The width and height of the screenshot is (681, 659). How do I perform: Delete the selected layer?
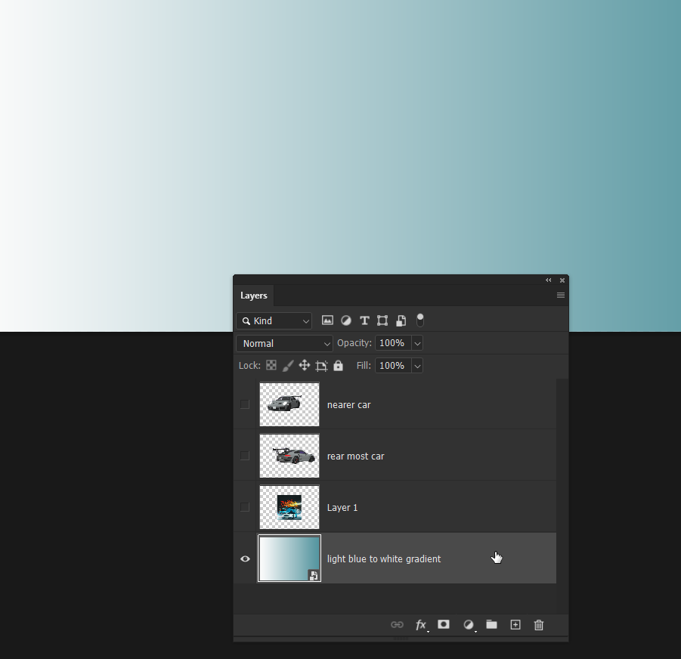(x=538, y=625)
